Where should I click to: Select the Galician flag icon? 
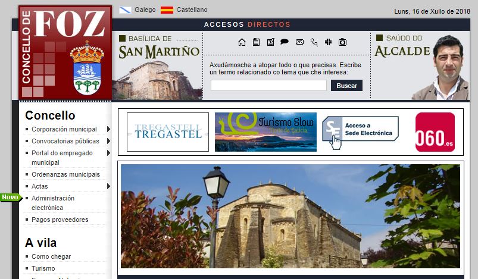coord(125,10)
